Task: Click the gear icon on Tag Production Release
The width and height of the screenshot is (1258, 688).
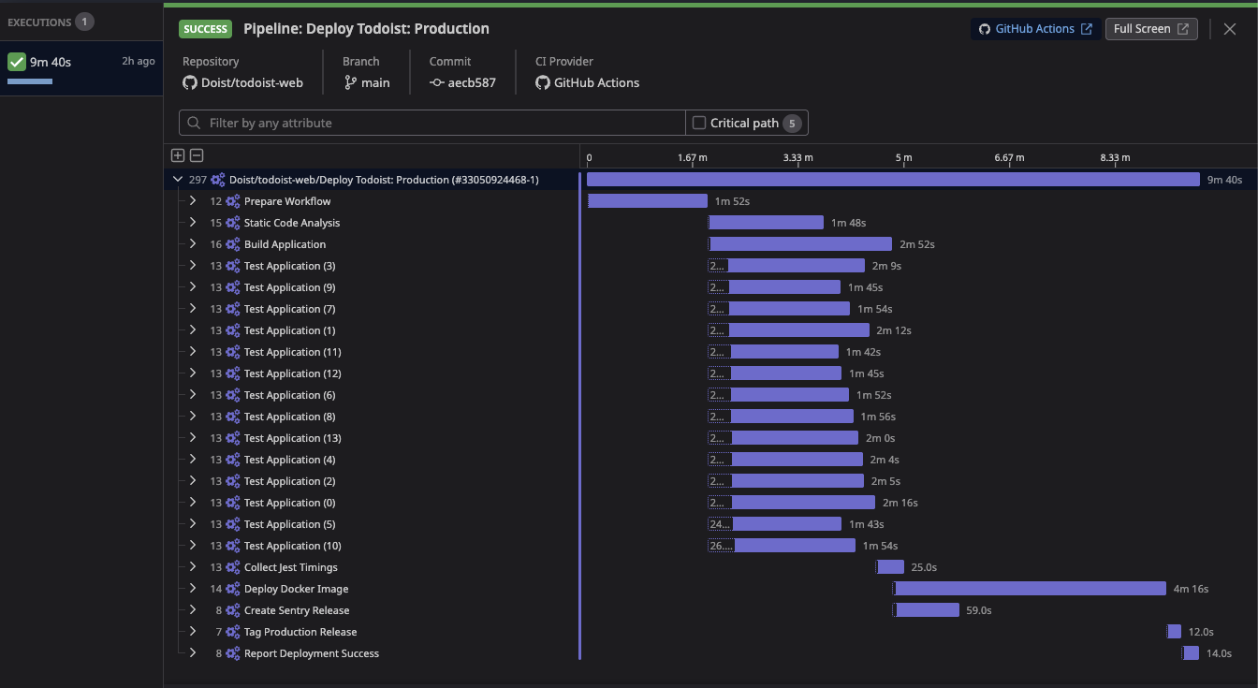Action: [x=233, y=632]
